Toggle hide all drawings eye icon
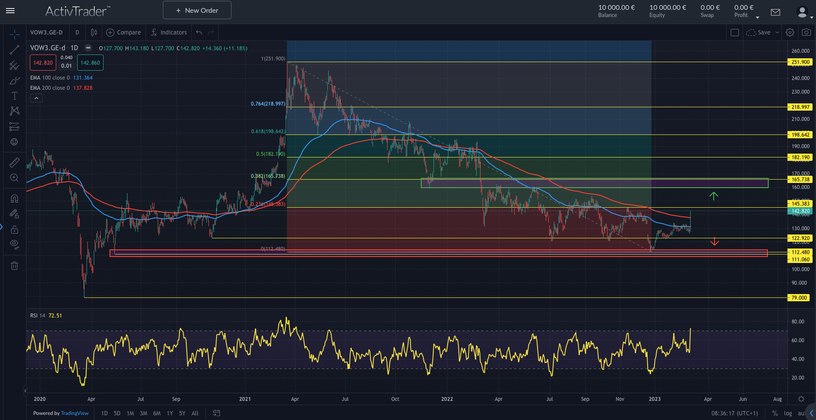 (14, 244)
